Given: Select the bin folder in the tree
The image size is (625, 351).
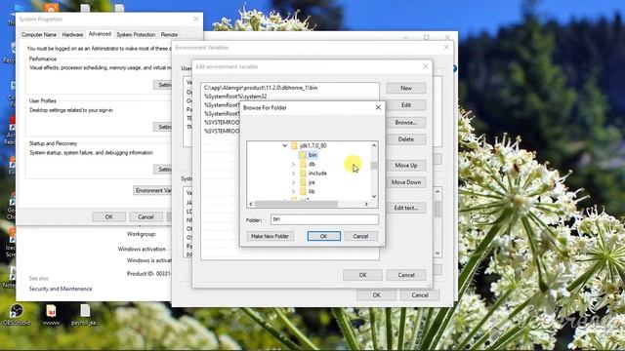Looking at the screenshot, I should click(x=312, y=155).
